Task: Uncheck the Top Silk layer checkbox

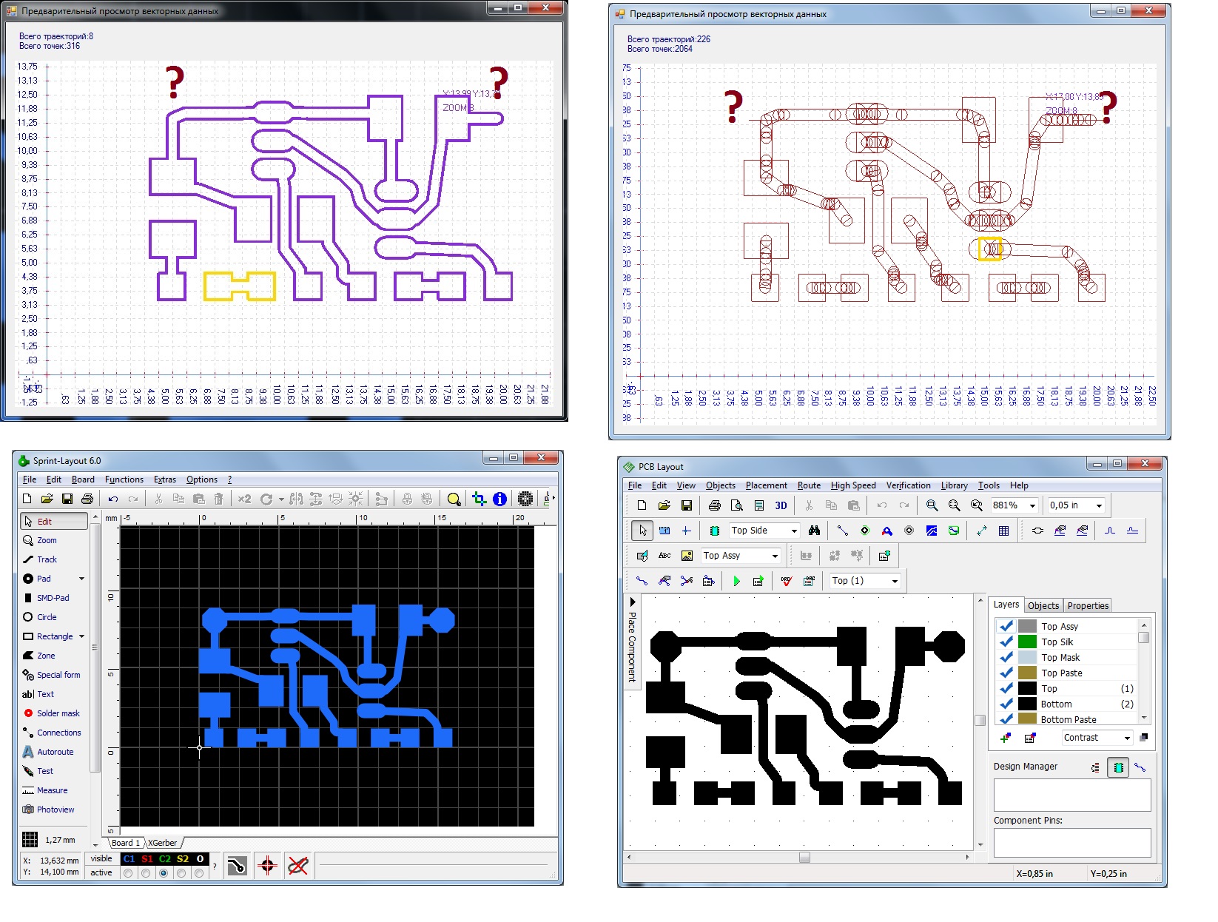Action: [x=1006, y=642]
